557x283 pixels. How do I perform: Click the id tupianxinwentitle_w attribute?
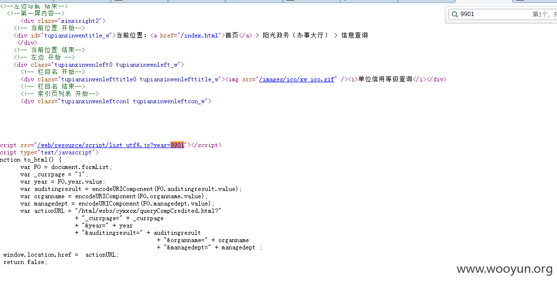tap(72, 35)
